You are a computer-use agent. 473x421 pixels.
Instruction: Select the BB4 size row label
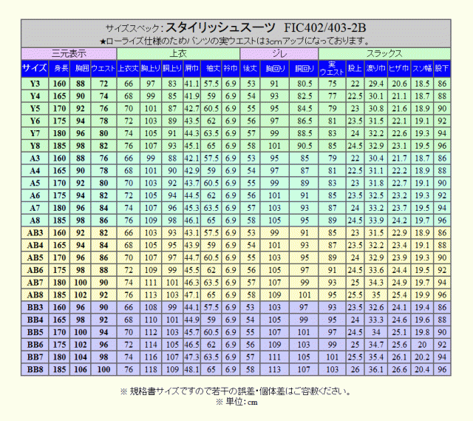tap(35, 320)
